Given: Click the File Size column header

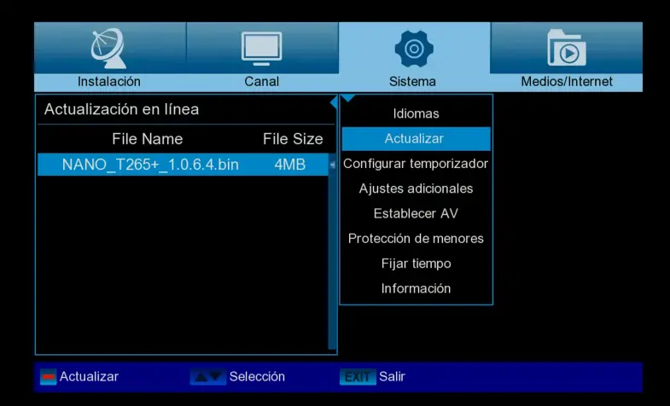Looking at the screenshot, I should pyautogui.click(x=293, y=139).
